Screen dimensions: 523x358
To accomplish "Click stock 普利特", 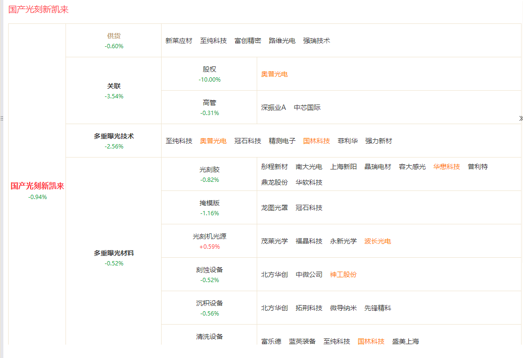I will point(478,167).
